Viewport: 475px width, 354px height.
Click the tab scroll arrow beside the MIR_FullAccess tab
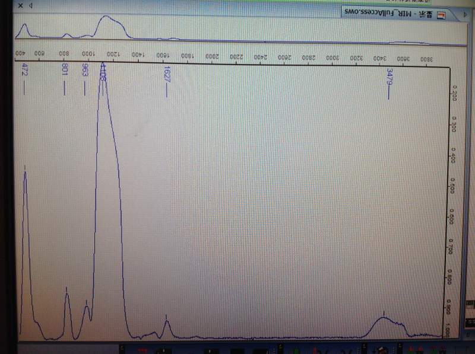click(x=465, y=14)
